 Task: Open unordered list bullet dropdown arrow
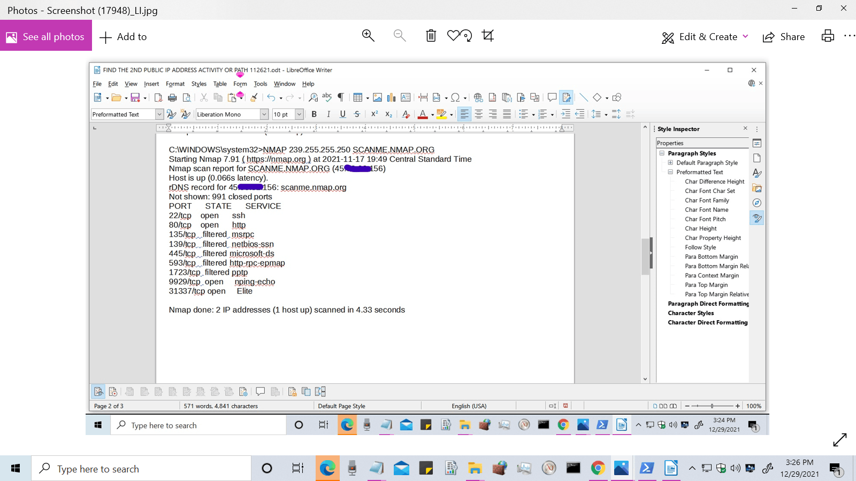coord(533,114)
